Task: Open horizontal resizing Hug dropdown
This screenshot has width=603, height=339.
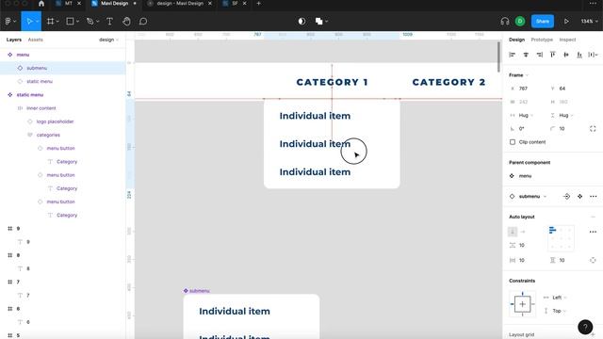Action: point(526,115)
